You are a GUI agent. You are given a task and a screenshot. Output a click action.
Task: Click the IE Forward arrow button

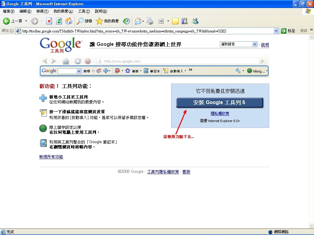(35, 21)
